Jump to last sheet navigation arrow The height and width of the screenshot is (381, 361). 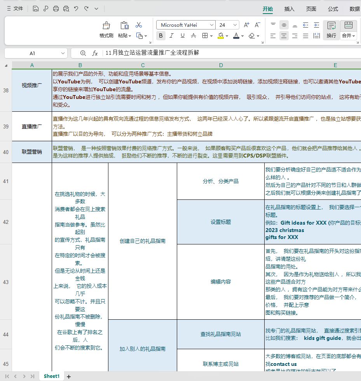pyautogui.click(x=32, y=376)
